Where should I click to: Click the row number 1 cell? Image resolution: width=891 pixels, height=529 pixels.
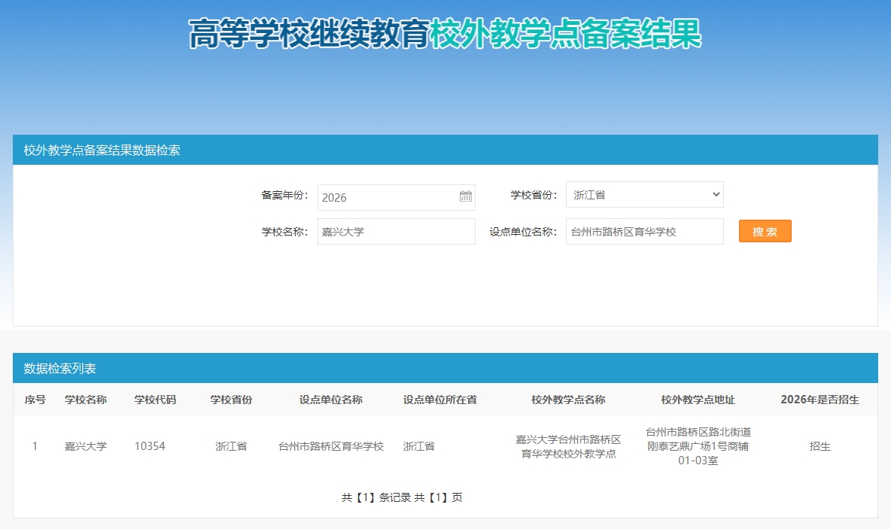click(x=35, y=446)
